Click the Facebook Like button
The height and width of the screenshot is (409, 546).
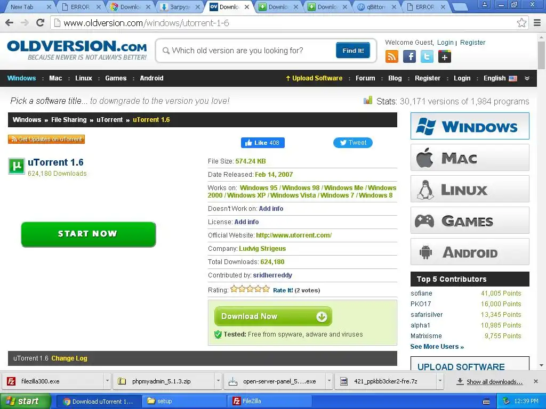point(262,143)
